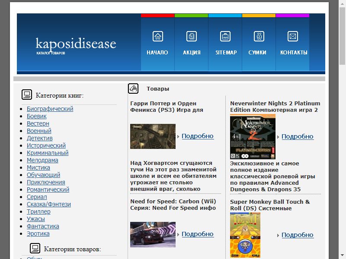Open the КОНТАКТЫ menu item
The width and height of the screenshot is (346, 259).
[x=294, y=52]
